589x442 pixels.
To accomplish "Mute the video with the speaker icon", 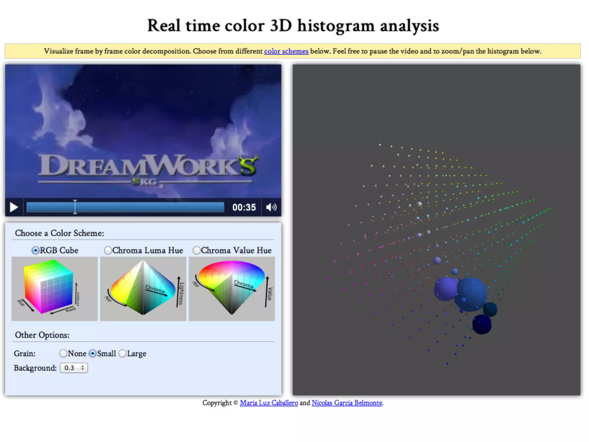I will click(271, 207).
